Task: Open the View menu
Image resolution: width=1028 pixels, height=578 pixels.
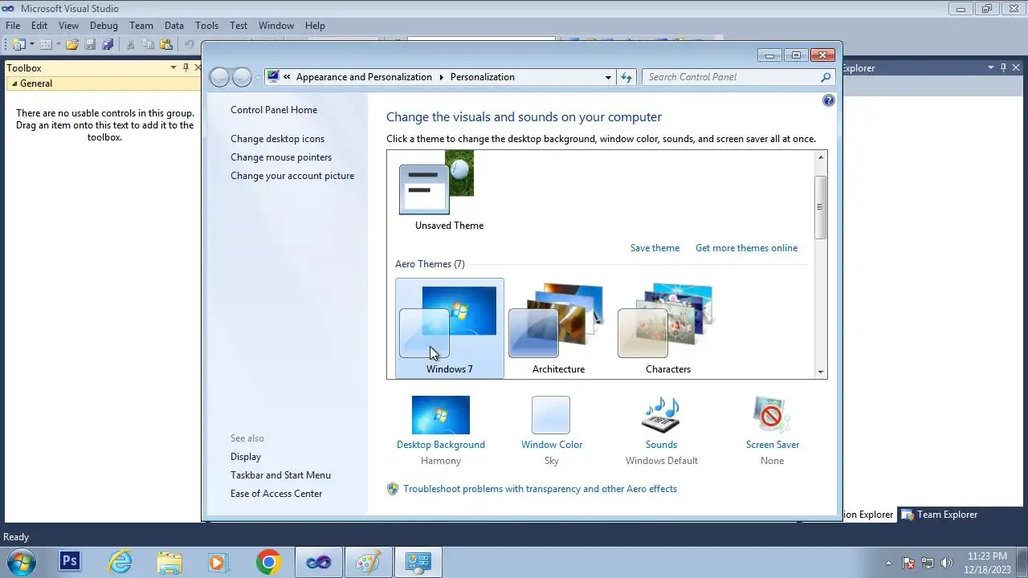Action: (x=68, y=26)
